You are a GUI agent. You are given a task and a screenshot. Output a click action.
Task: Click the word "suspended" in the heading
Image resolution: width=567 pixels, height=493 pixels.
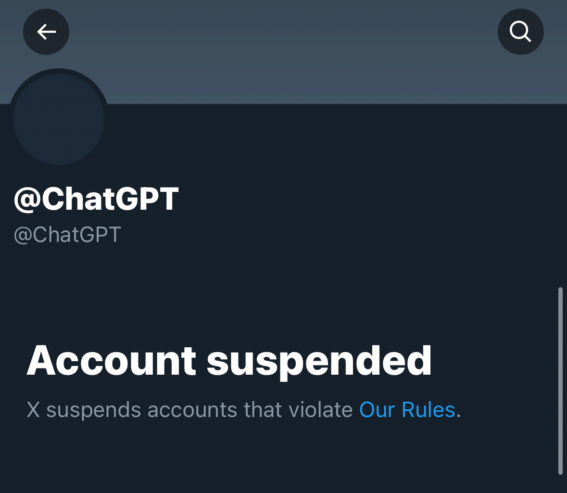pos(319,362)
